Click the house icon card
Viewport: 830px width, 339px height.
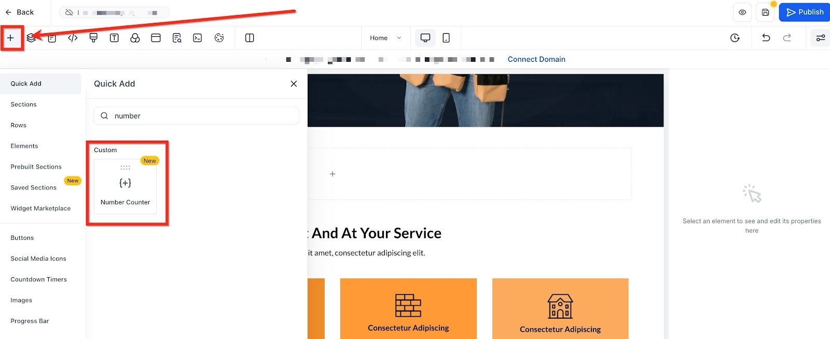point(560,308)
